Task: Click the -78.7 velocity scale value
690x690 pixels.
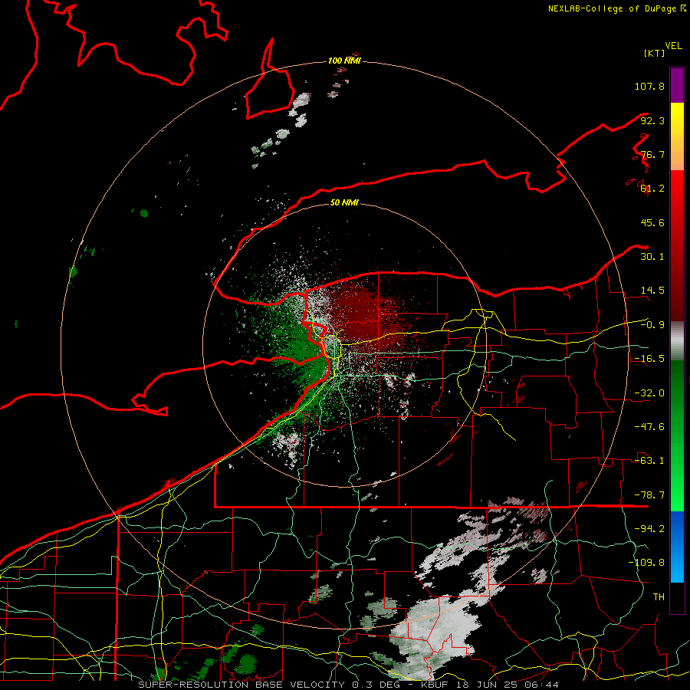Action: (x=649, y=495)
